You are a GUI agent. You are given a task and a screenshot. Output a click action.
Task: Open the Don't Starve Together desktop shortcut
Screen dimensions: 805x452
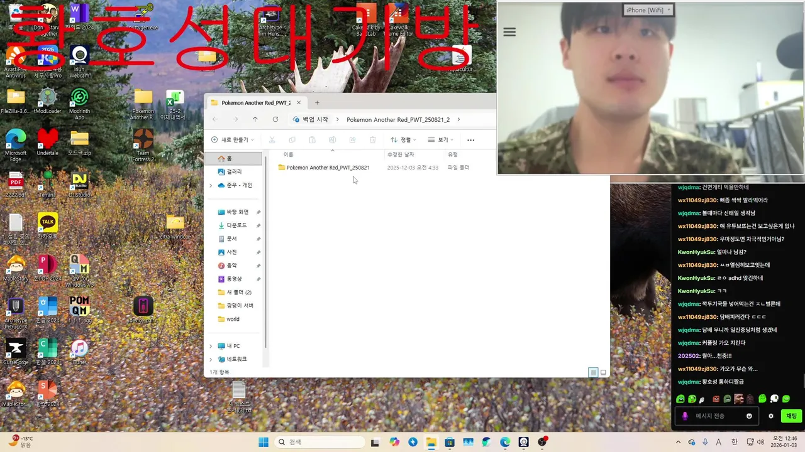tap(47, 18)
